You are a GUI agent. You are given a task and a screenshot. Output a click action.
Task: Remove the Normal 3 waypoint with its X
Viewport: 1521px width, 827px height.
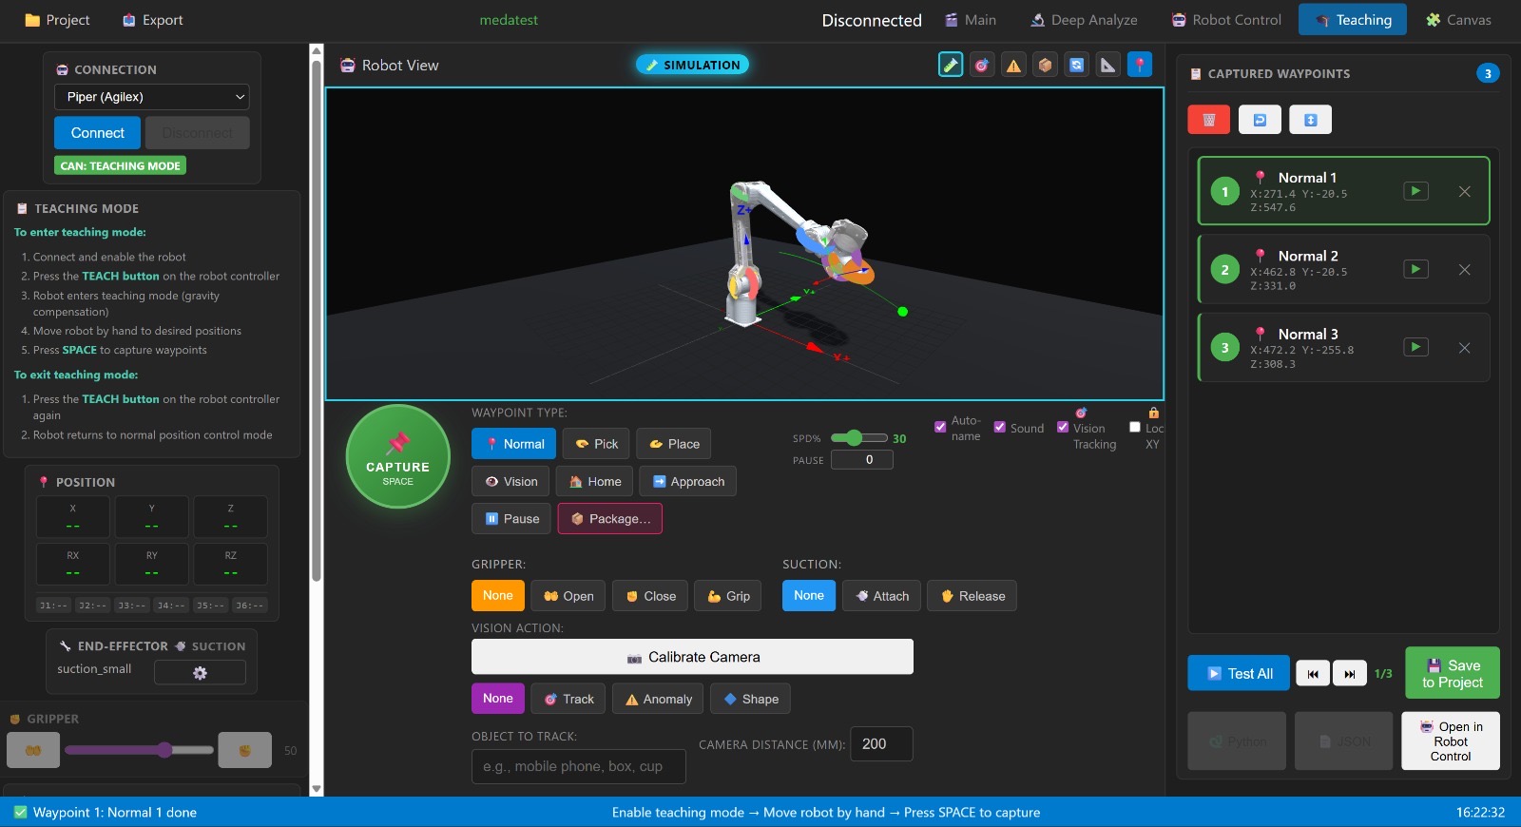[1464, 348]
